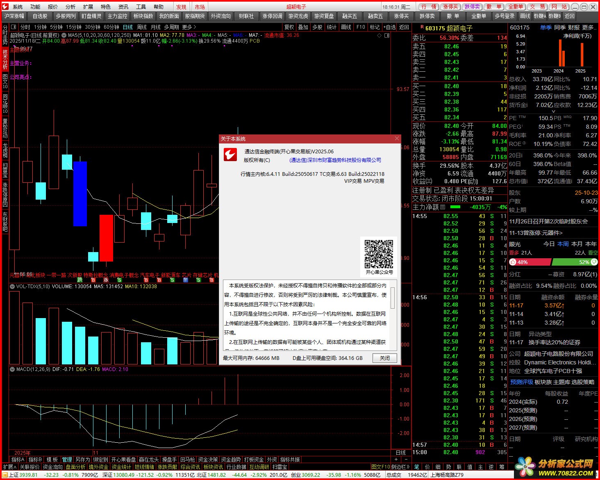The height and width of the screenshot is (480, 600).
Task: Expand the 扩展 panel at bottom left
Action: point(10,467)
